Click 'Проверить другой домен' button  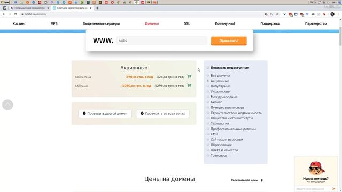click(x=105, y=114)
